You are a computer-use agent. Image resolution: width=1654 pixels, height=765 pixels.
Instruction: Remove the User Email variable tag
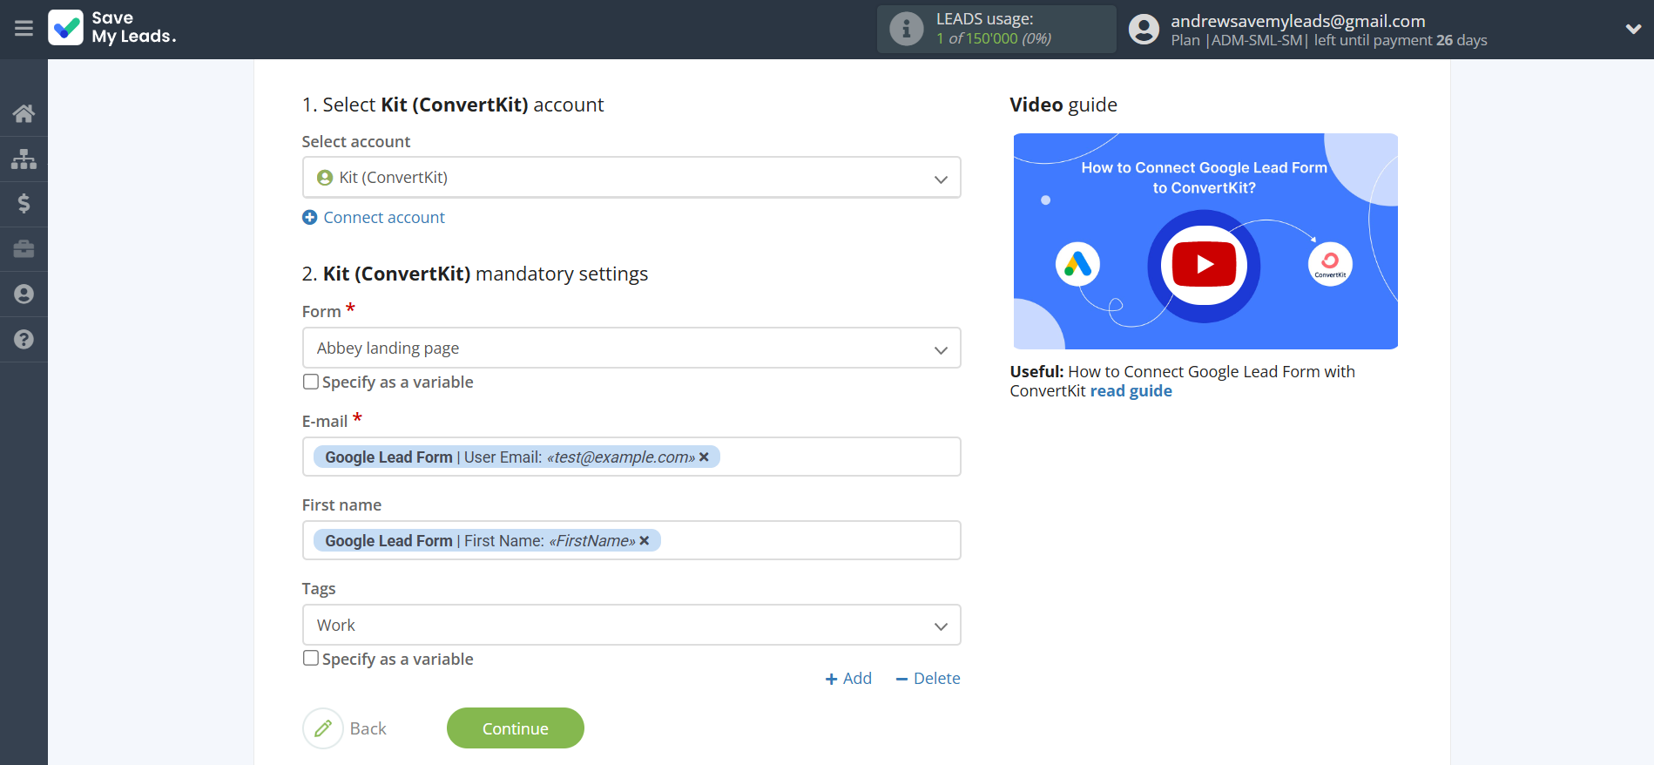(704, 457)
